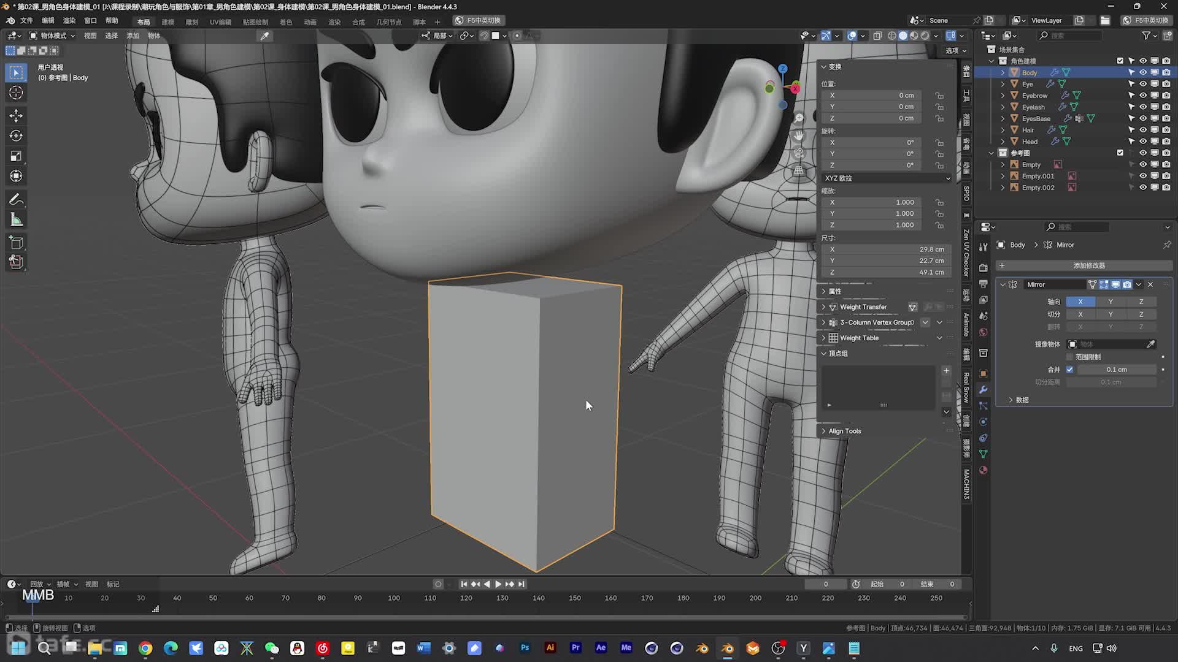This screenshot has height=662, width=1178.
Task: Expand the 属性 panel
Action: point(831,291)
